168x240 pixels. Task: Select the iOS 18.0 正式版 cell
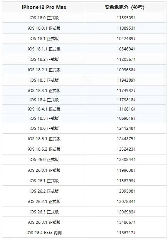click(x=44, y=18)
